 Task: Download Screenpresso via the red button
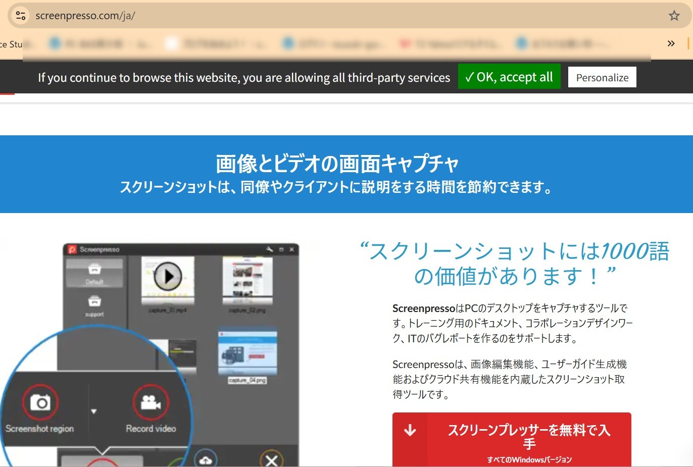pyautogui.click(x=512, y=440)
